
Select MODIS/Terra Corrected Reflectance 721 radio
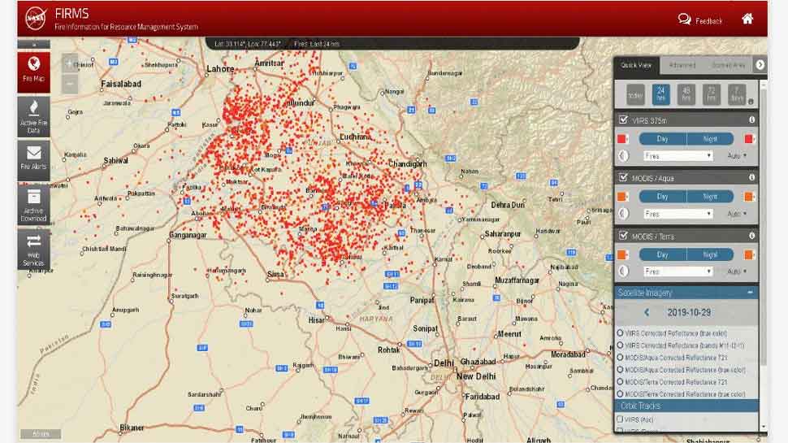[620, 382]
